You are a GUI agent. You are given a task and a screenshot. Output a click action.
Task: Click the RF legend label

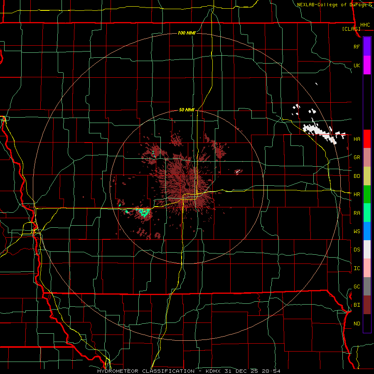(x=357, y=47)
